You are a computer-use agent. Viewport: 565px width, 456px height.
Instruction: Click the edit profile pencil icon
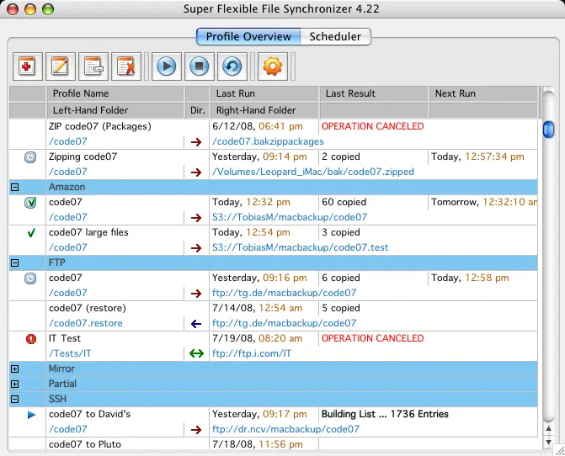coord(60,66)
